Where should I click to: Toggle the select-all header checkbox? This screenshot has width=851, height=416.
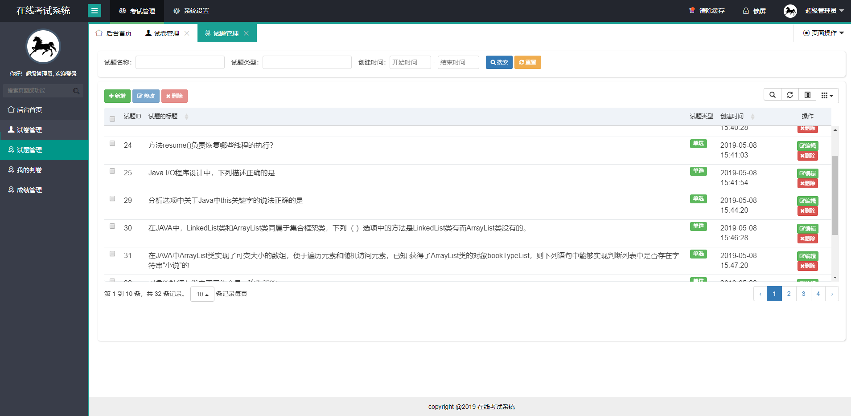click(x=112, y=119)
